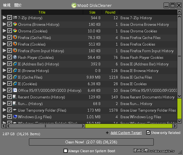Viewport: 183px width, 155px height.
Task: Click the Firefox icon beside Form Input History
Action: click(x=15, y=51)
